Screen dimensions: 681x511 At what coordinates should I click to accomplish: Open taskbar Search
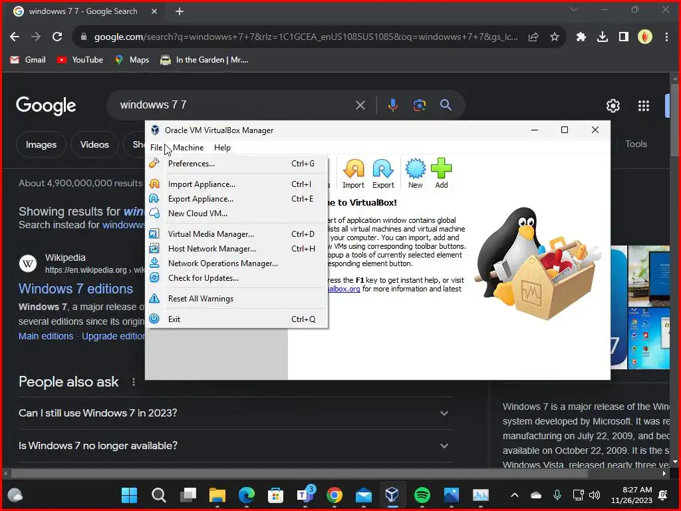(158, 495)
